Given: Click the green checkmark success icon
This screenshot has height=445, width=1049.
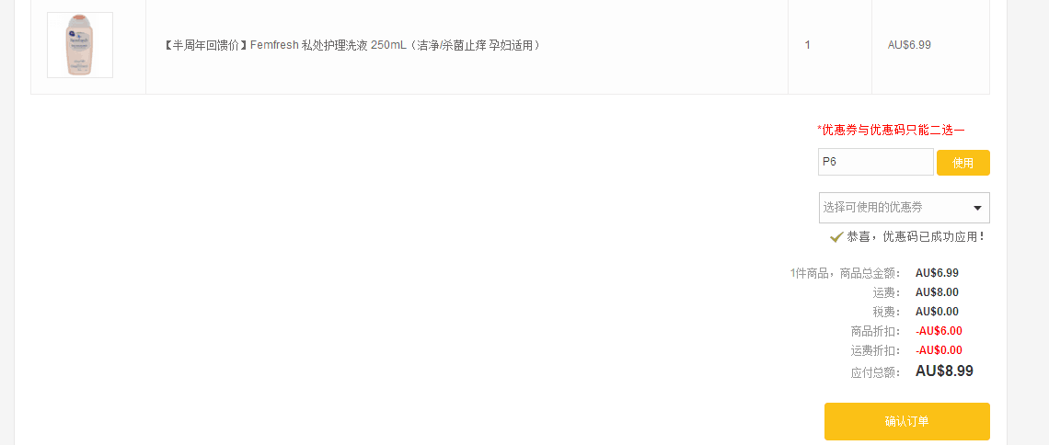Looking at the screenshot, I should 836,236.
